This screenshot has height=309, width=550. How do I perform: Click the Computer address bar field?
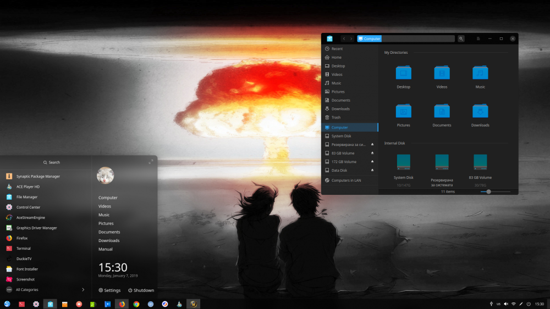[406, 38]
